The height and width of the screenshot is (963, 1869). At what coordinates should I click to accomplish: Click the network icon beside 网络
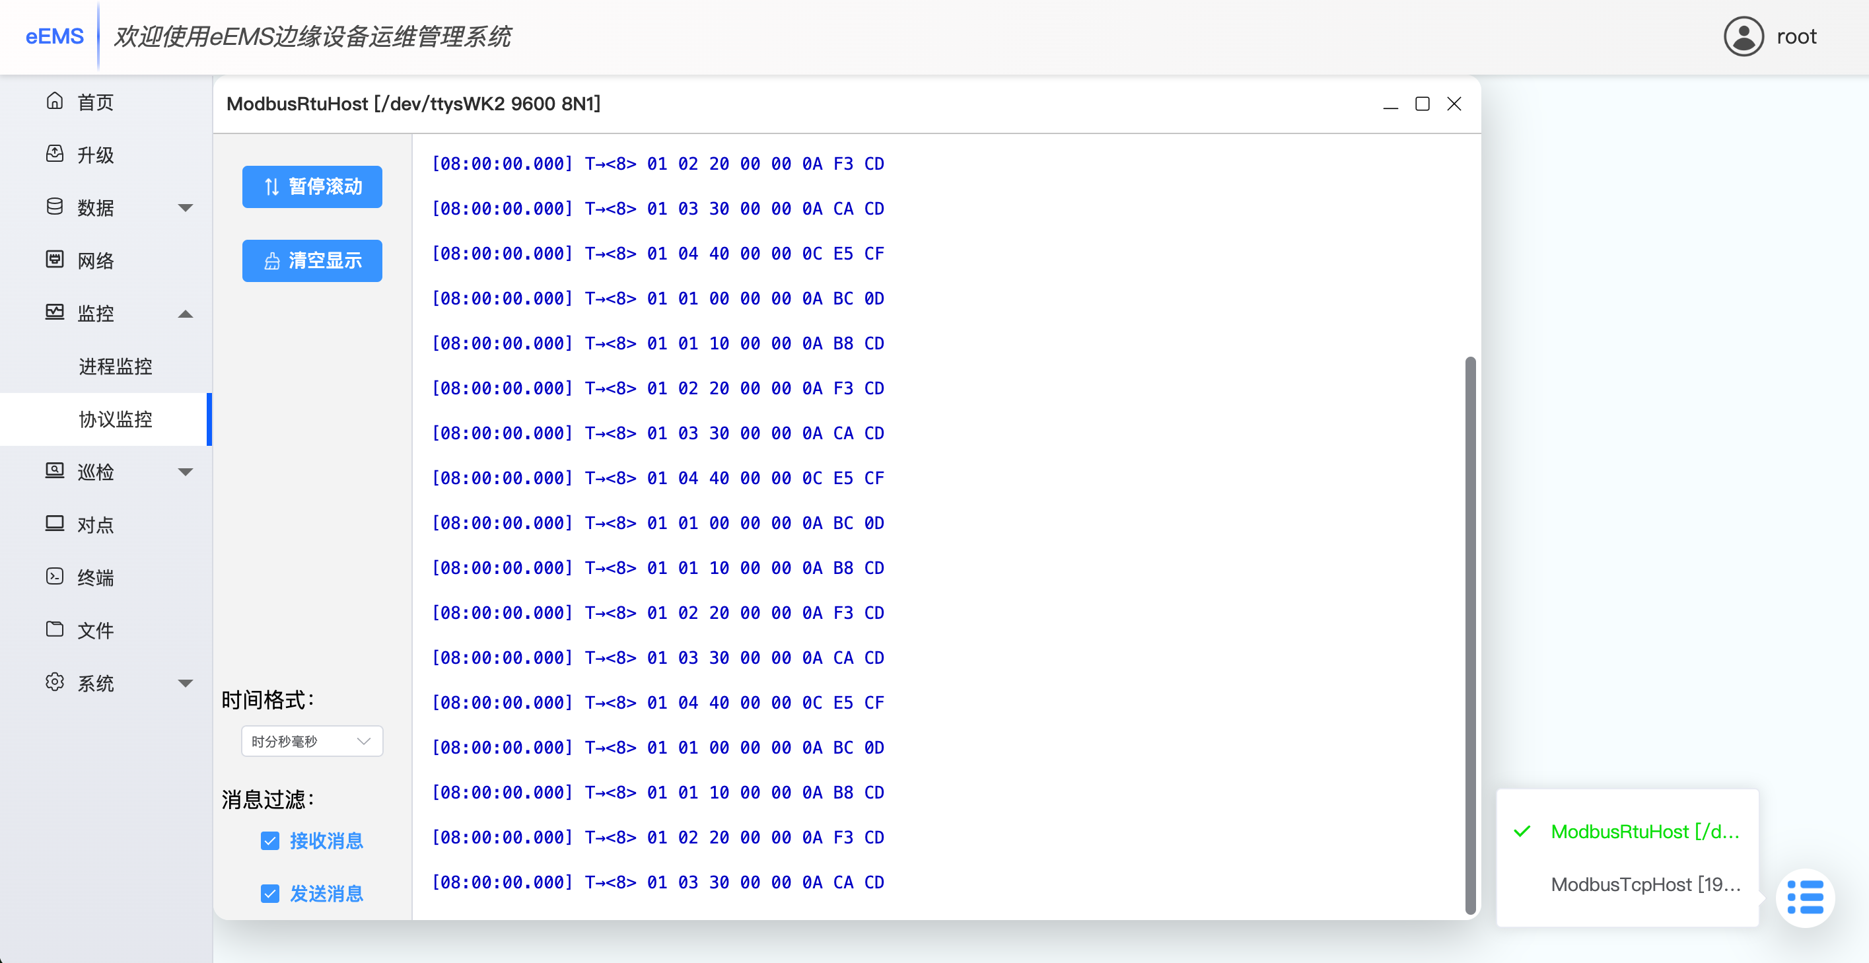54,260
